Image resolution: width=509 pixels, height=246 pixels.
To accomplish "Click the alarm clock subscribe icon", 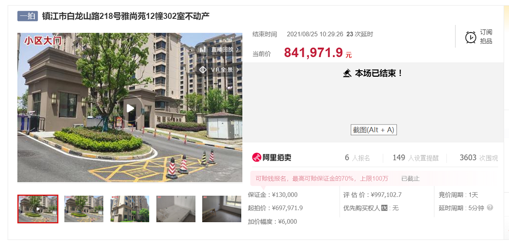I will coord(470,37).
